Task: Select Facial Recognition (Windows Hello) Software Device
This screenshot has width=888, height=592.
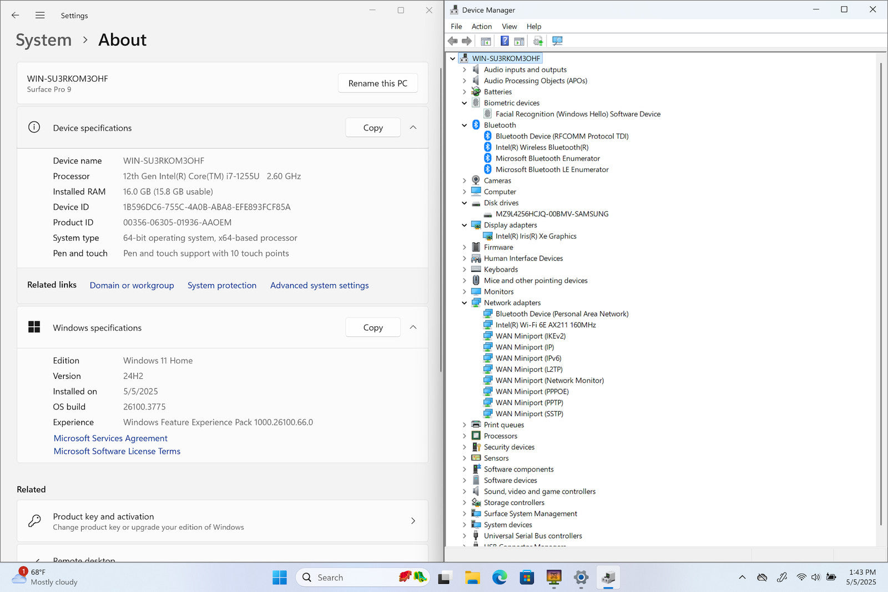Action: tap(578, 114)
